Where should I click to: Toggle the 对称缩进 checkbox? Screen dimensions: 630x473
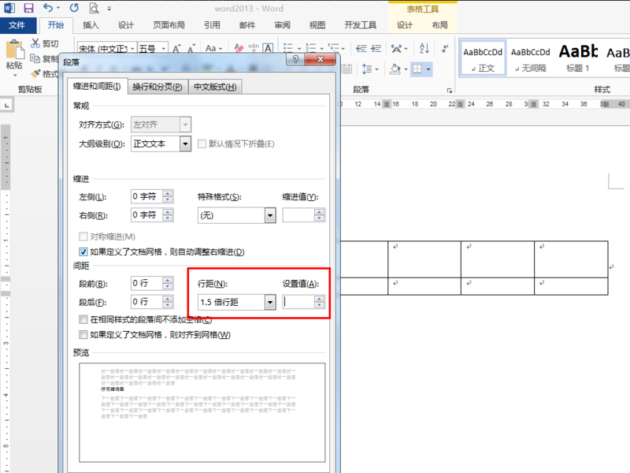[x=83, y=236]
